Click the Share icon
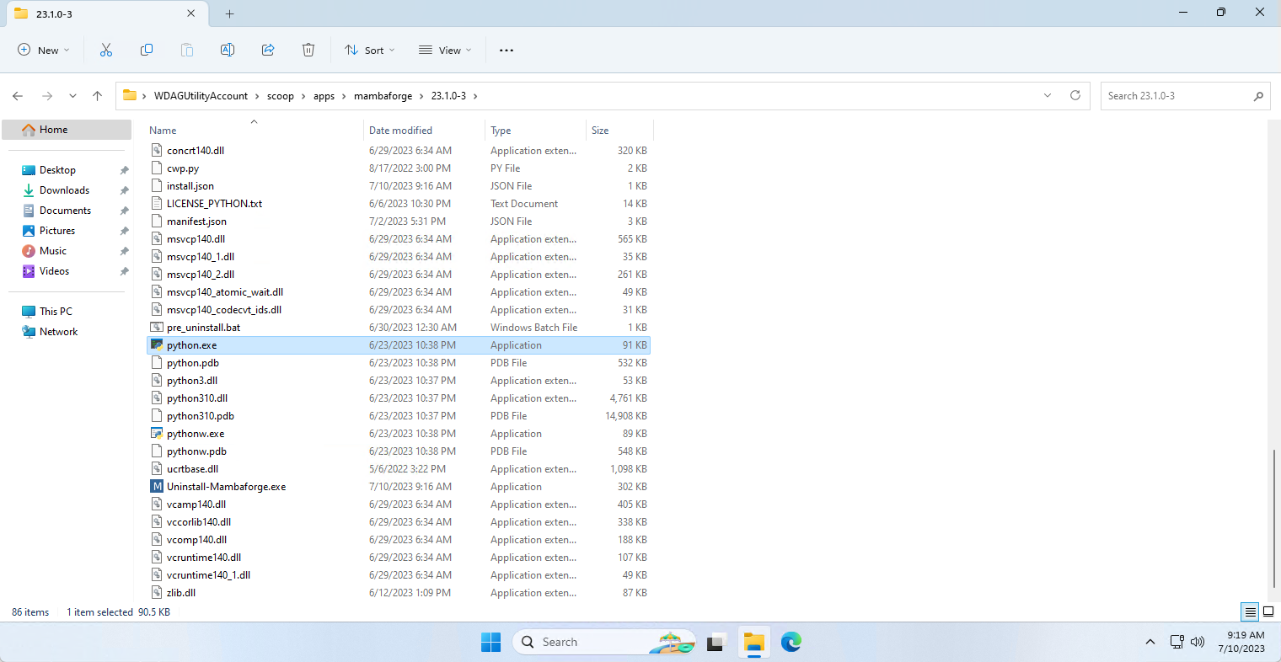This screenshot has width=1281, height=662. [268, 50]
